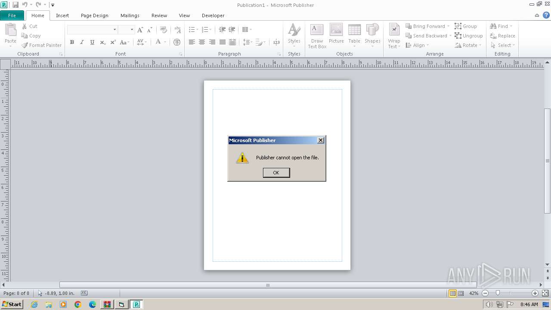The width and height of the screenshot is (551, 310).
Task: Click the Table button in Objects
Action: pyautogui.click(x=354, y=36)
